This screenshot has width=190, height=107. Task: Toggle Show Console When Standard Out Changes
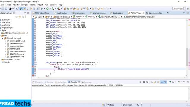tap(162, 82)
